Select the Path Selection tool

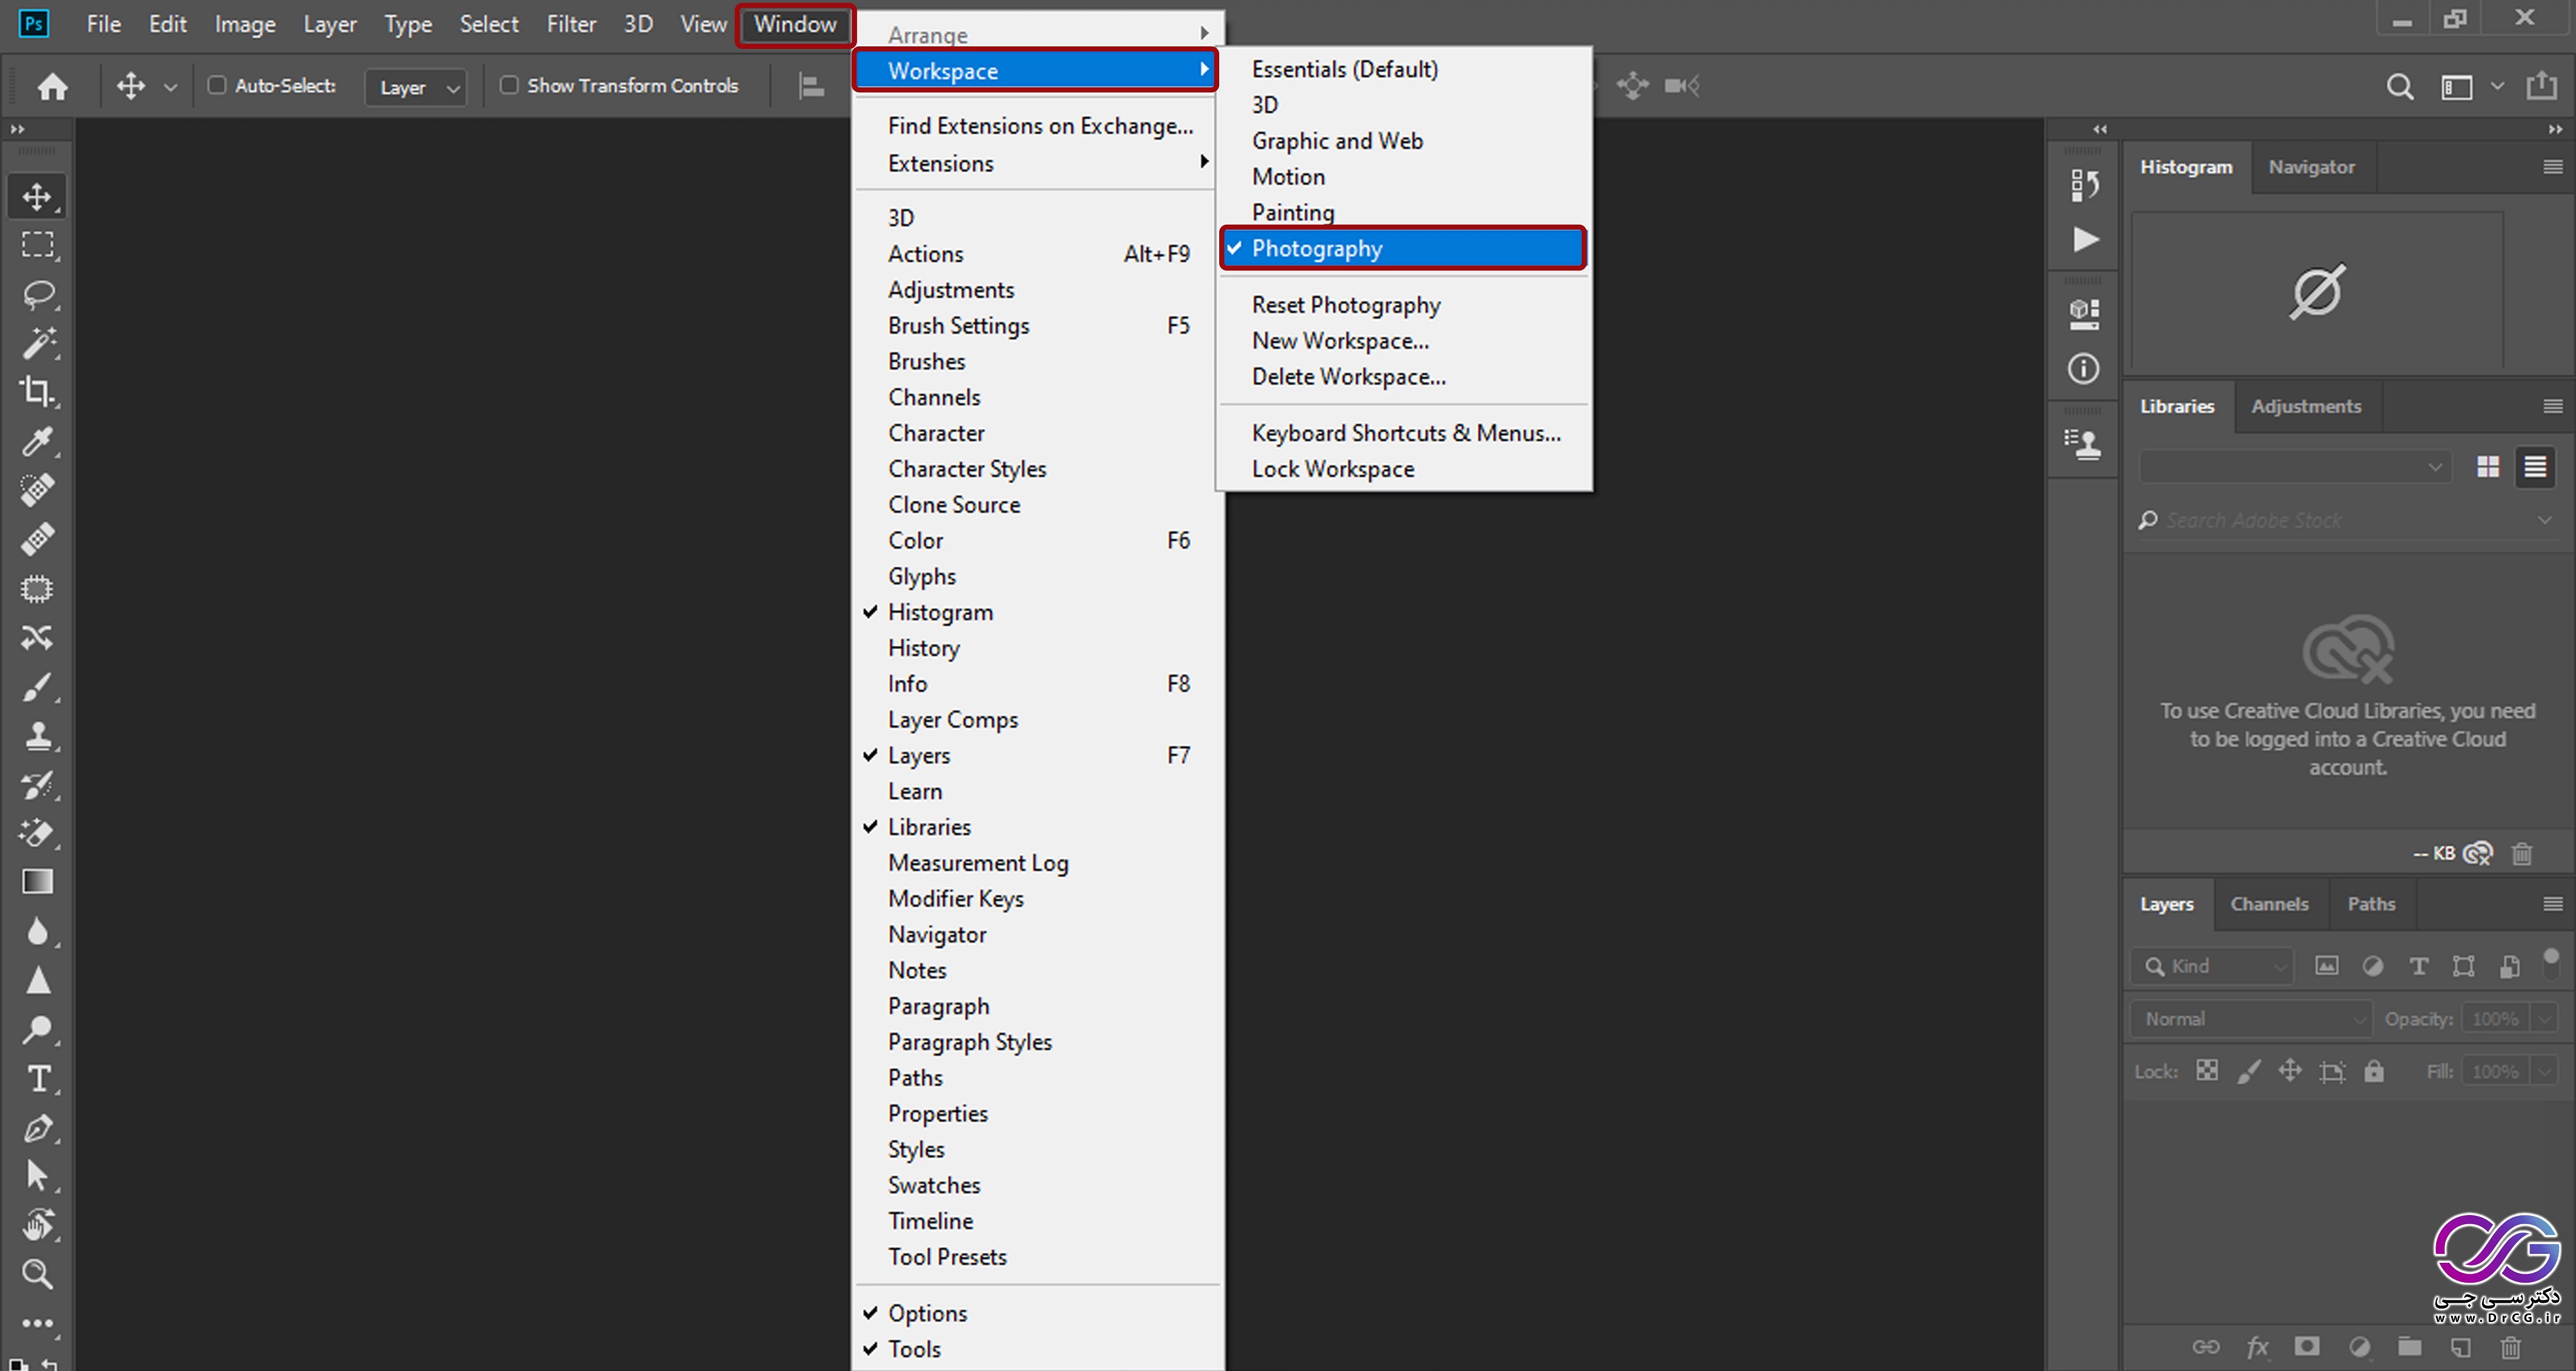[37, 1176]
